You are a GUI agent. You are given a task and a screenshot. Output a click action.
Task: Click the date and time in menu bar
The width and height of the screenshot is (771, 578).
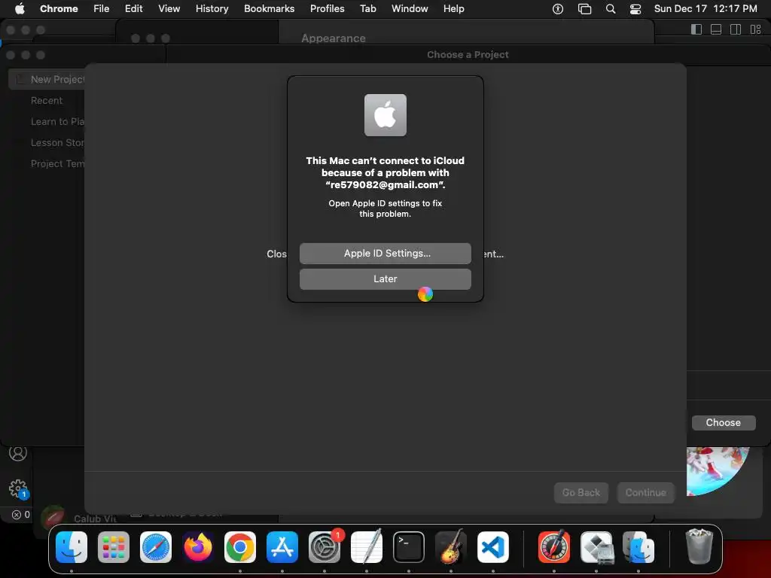(705, 8)
